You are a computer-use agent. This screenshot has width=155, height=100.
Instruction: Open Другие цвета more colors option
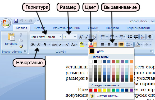pyautogui.click(x=111, y=96)
